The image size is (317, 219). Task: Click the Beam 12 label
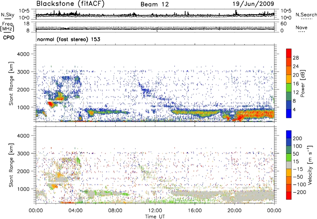155,4
